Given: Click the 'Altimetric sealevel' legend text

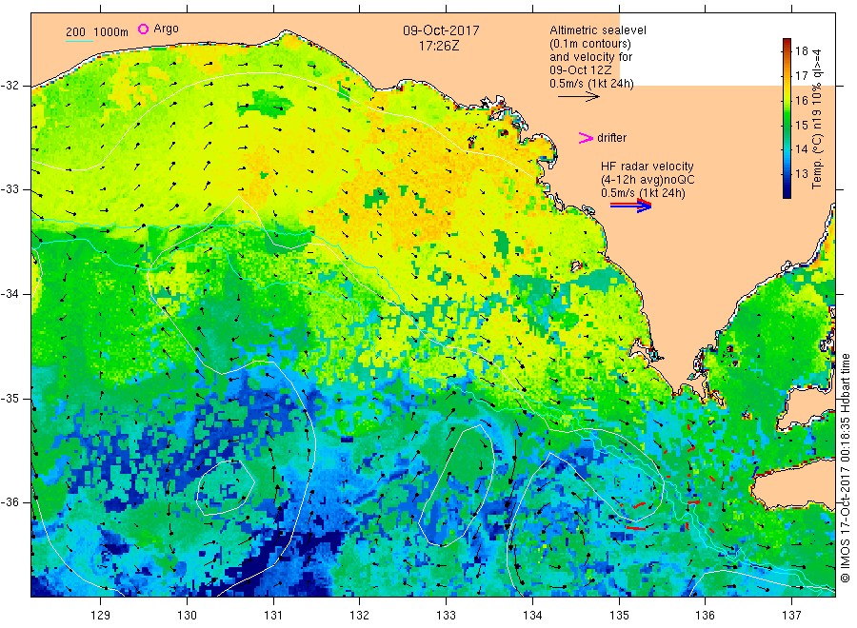Looking at the screenshot, I should click(597, 30).
